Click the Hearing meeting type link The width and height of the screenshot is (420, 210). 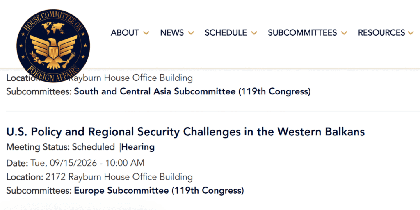[138, 147]
